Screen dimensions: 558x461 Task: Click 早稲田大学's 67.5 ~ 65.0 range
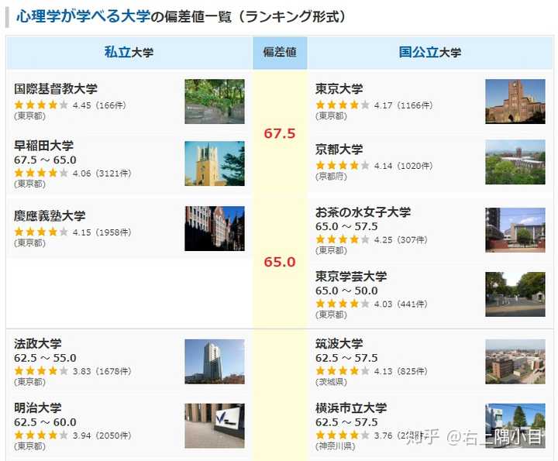click(45, 160)
